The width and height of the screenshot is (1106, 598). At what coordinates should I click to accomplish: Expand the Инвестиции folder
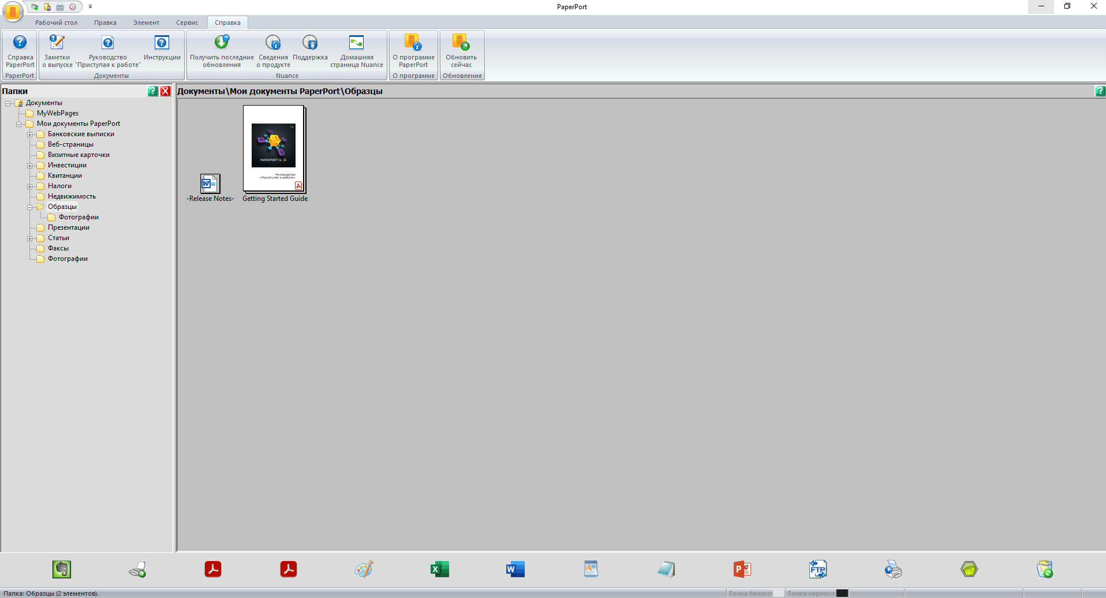coord(30,166)
